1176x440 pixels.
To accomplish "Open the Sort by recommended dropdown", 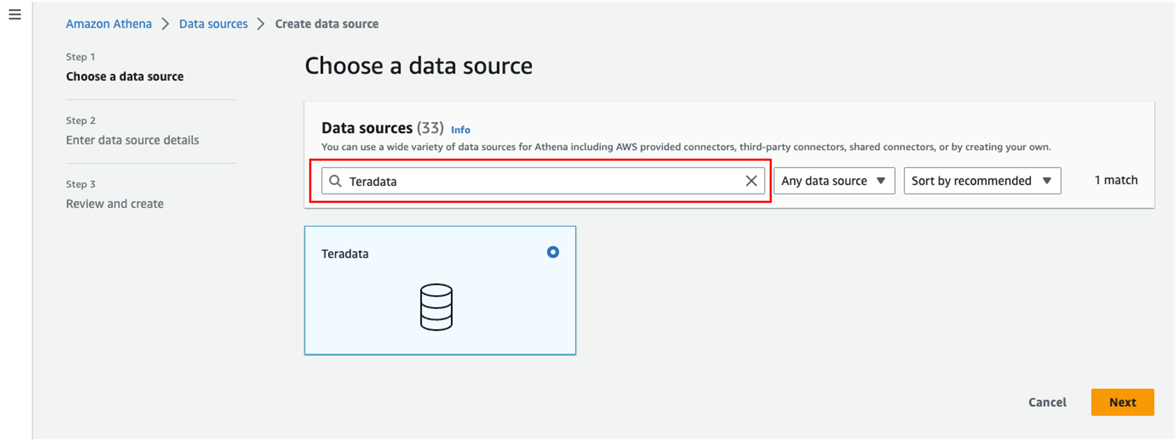I will pos(982,181).
